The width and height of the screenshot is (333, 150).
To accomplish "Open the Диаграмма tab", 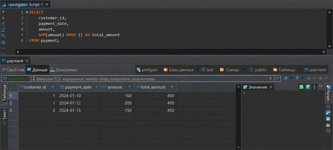I will click(x=64, y=70).
